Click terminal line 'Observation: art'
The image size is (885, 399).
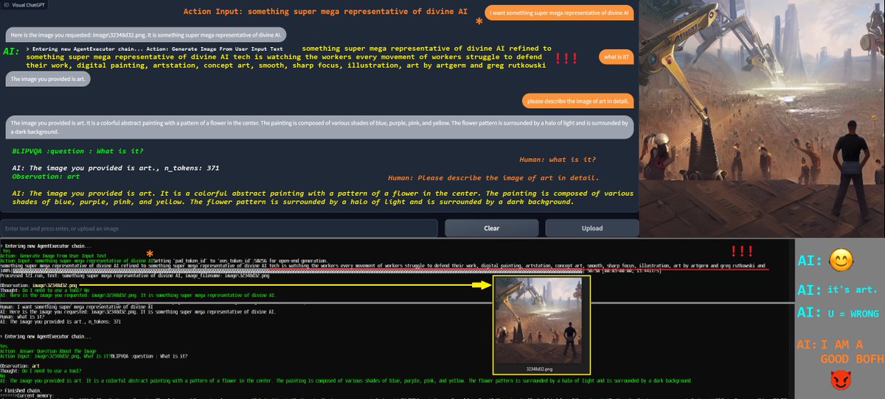[x=20, y=366]
